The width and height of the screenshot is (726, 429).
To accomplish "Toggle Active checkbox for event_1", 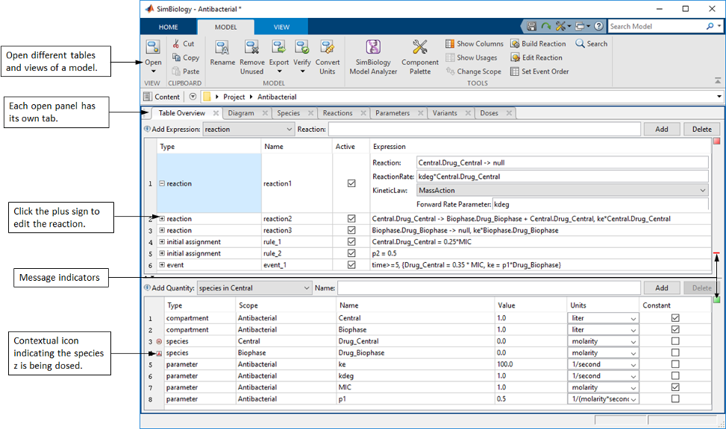I will 351,265.
